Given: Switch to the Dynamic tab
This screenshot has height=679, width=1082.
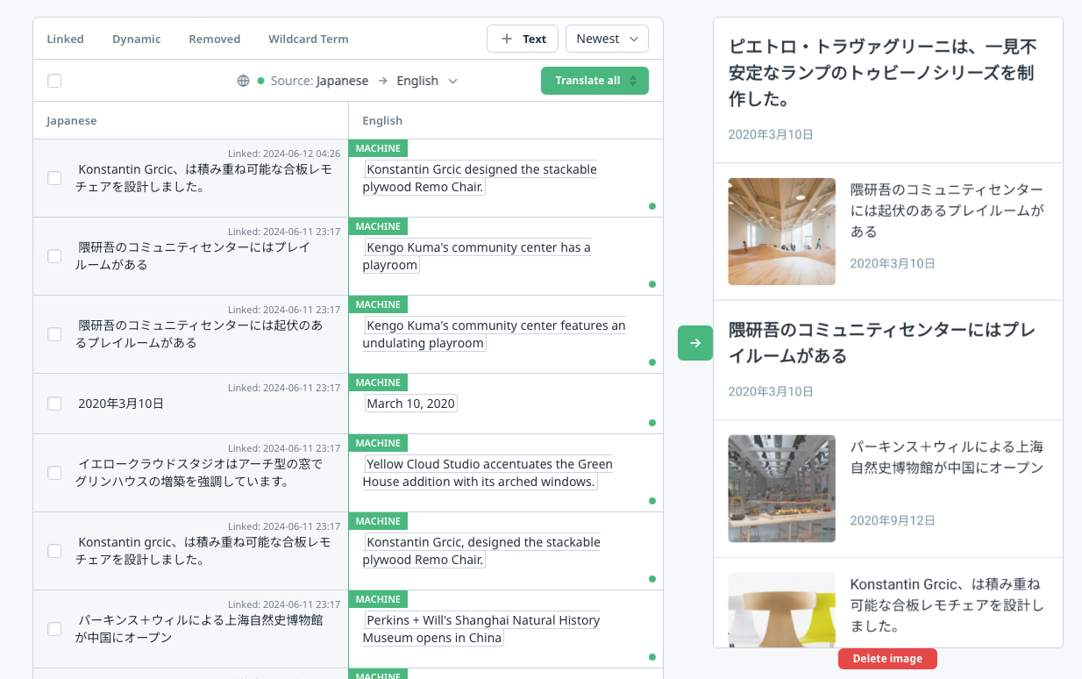Looking at the screenshot, I should click(137, 39).
